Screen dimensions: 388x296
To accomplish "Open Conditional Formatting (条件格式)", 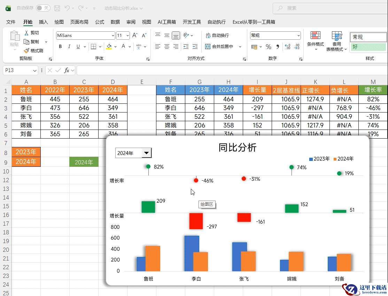I will pos(315,40).
